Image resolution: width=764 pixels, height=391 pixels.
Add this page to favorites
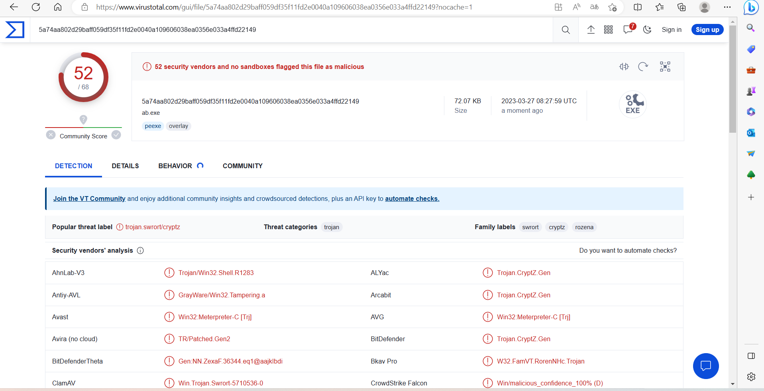pyautogui.click(x=613, y=7)
